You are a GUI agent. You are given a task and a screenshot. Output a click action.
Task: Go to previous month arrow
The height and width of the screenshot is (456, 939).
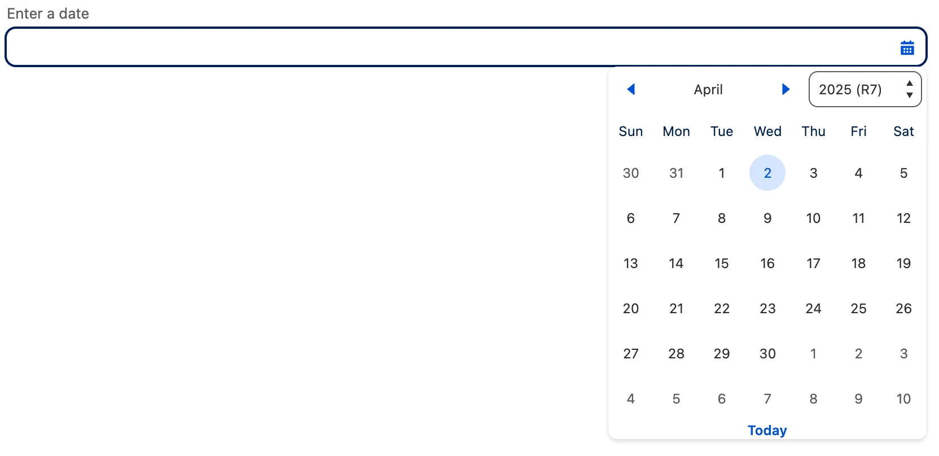(631, 89)
